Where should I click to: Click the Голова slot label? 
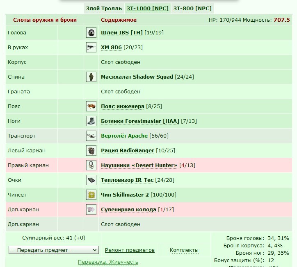[17, 33]
